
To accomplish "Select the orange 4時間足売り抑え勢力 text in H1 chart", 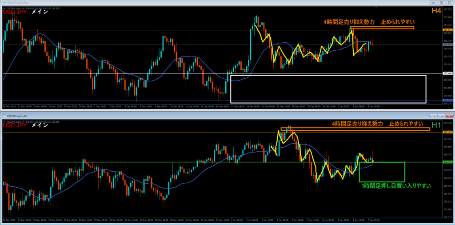I will (x=358, y=124).
